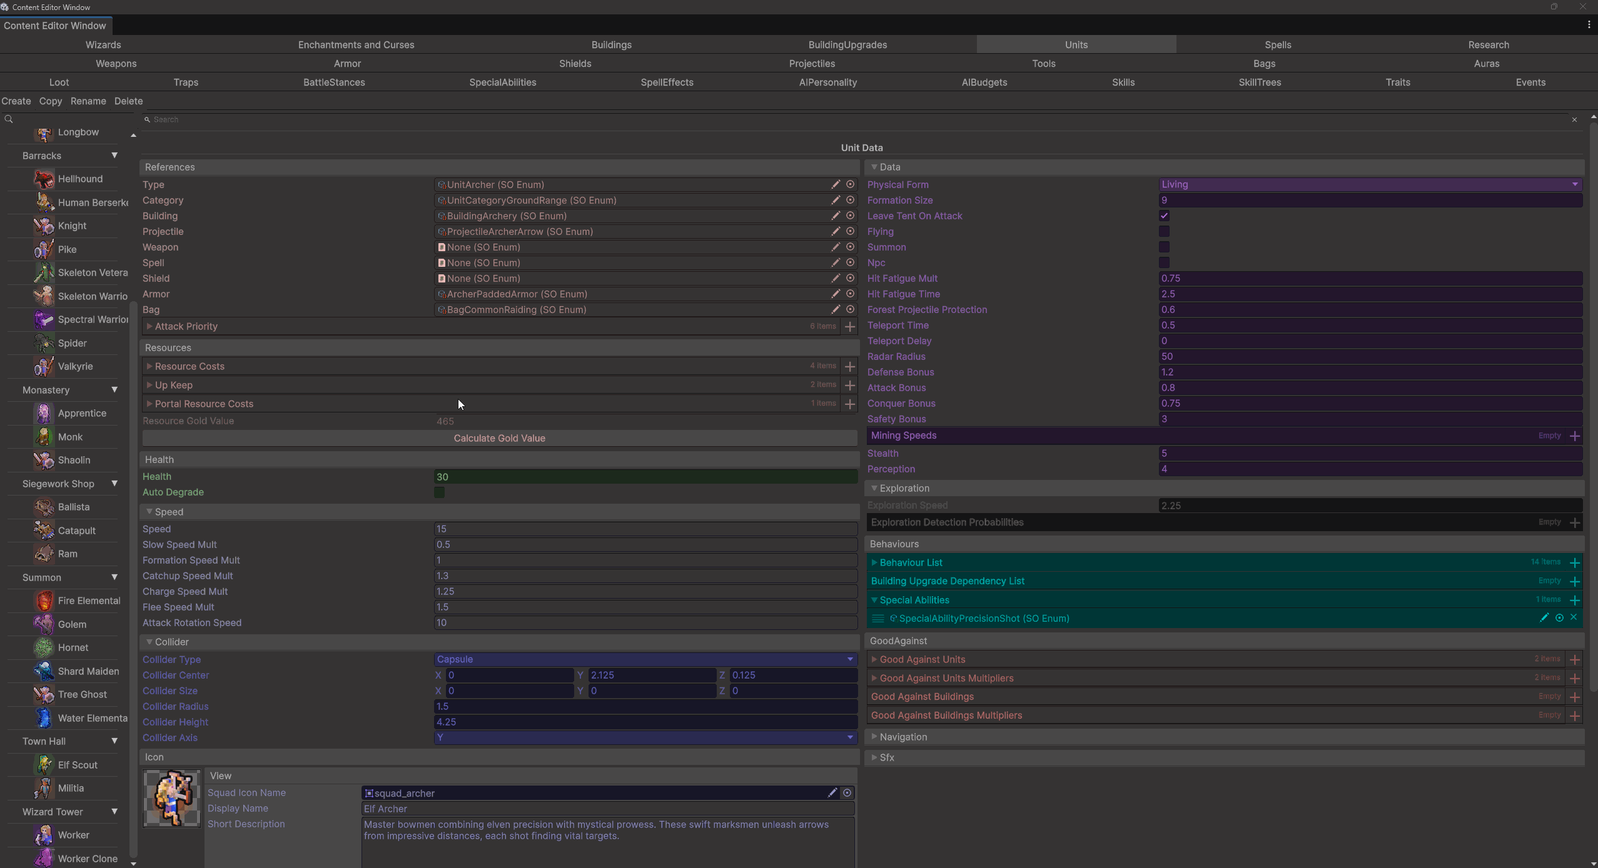Screen dimensions: 1598x868
Task: Click the Golem unit icon in sidebar
Action: 44,624
